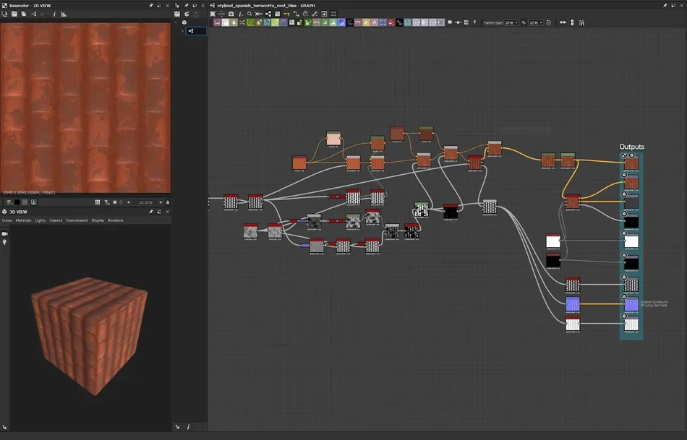Toggle the lock icon below 2D View
This screenshot has width=687, height=440.
(167, 202)
